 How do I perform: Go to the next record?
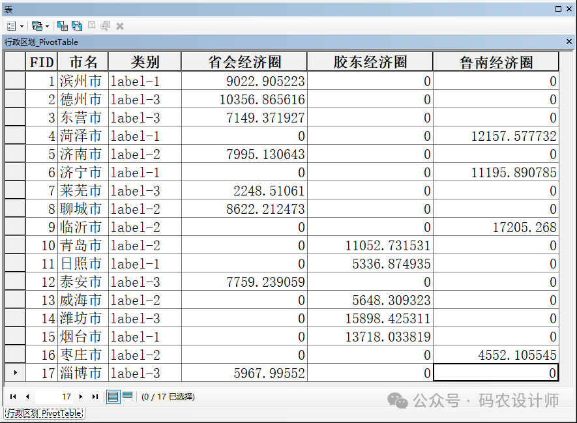tap(81, 396)
